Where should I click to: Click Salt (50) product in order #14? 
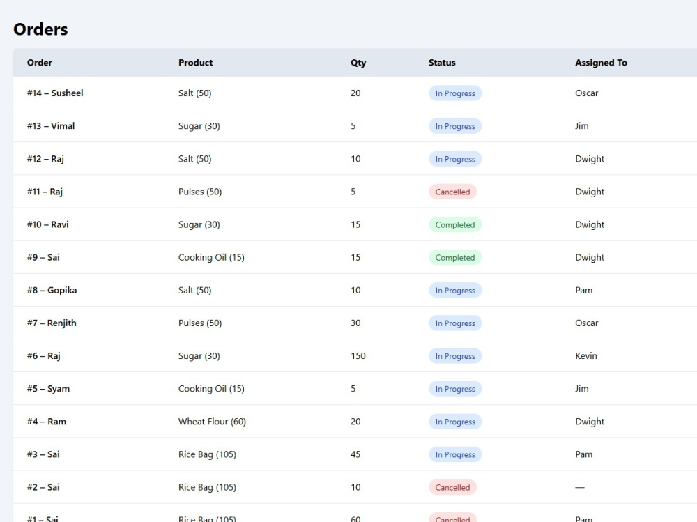(194, 93)
